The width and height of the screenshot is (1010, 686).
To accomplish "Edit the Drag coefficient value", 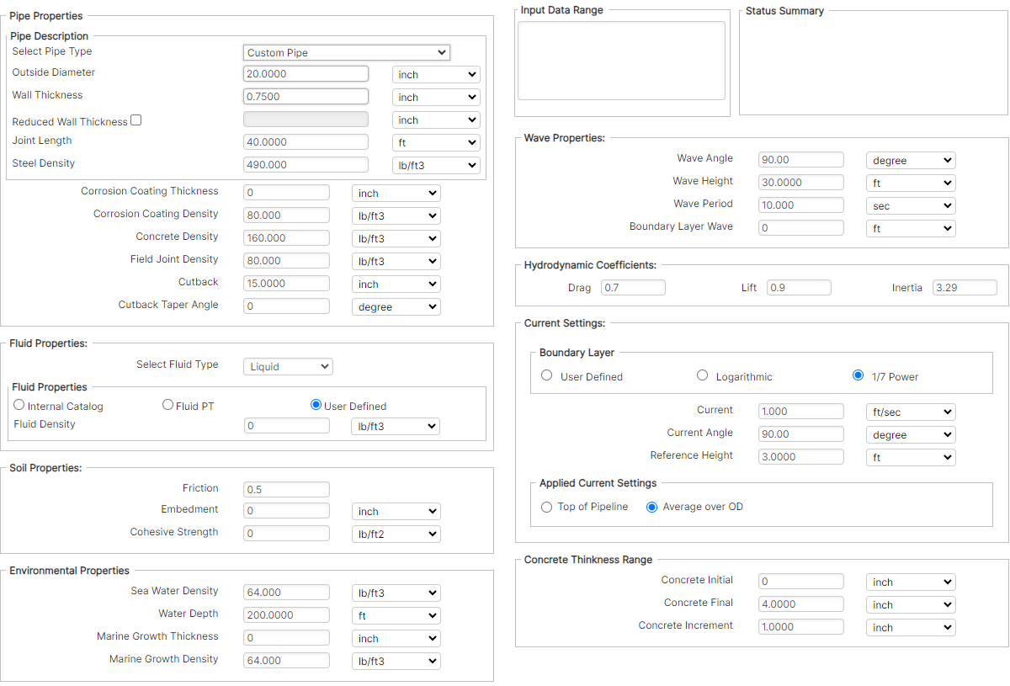I will point(633,287).
